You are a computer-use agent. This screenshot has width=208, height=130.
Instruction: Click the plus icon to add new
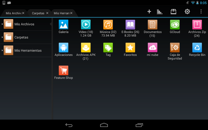149,11
